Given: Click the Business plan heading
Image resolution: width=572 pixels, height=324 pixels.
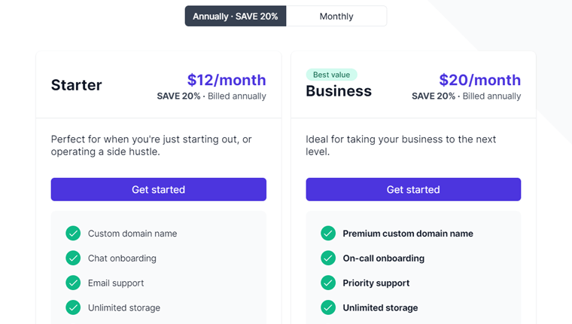Looking at the screenshot, I should 339,91.
